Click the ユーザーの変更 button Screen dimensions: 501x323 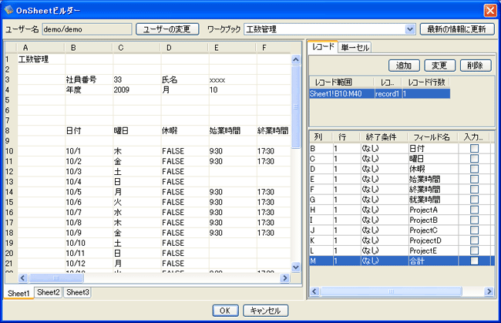click(166, 29)
